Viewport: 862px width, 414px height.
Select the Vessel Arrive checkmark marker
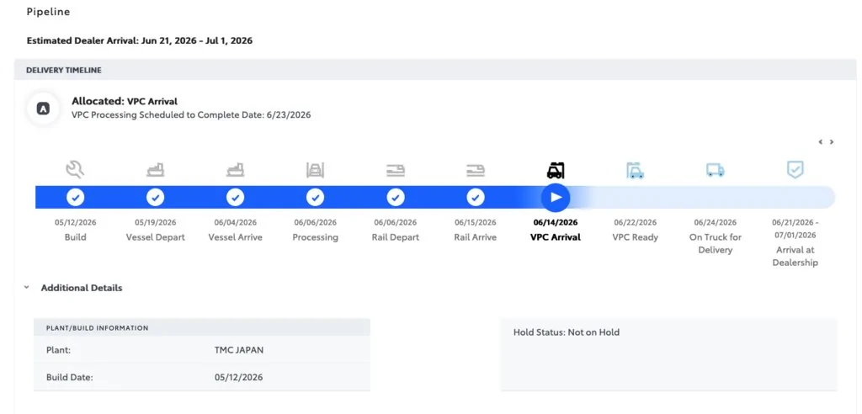pos(236,197)
